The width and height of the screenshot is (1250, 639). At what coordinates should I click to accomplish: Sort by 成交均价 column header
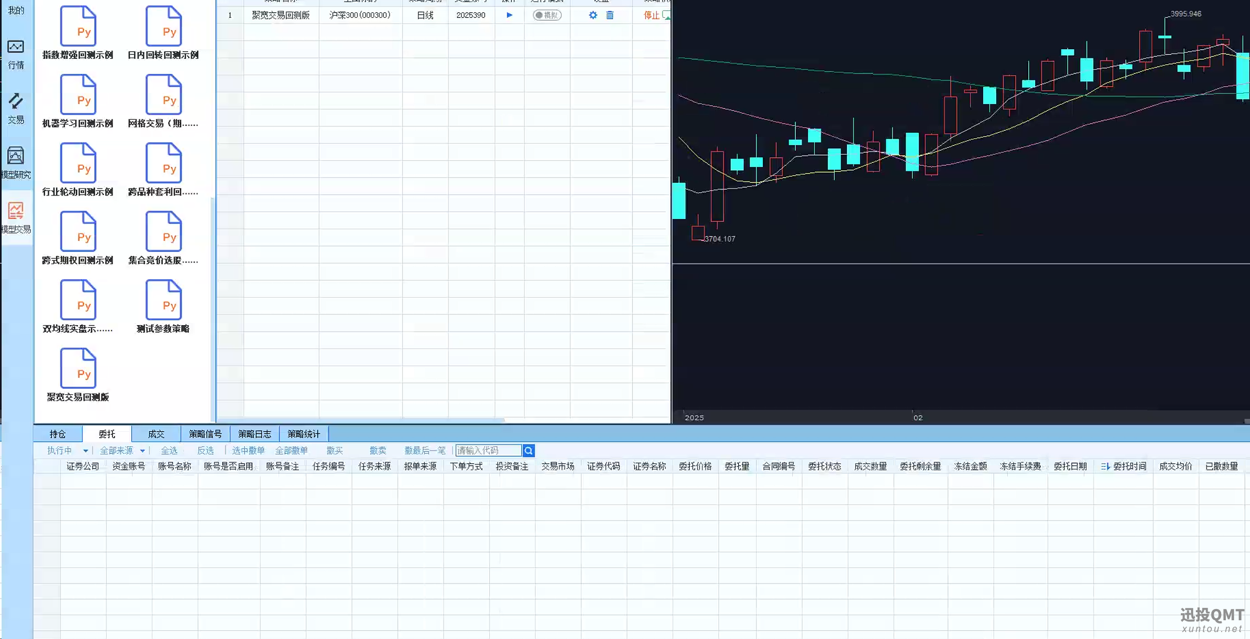pos(1176,466)
